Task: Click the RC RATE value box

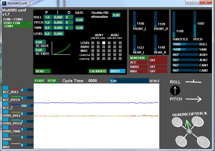Action: (40, 42)
